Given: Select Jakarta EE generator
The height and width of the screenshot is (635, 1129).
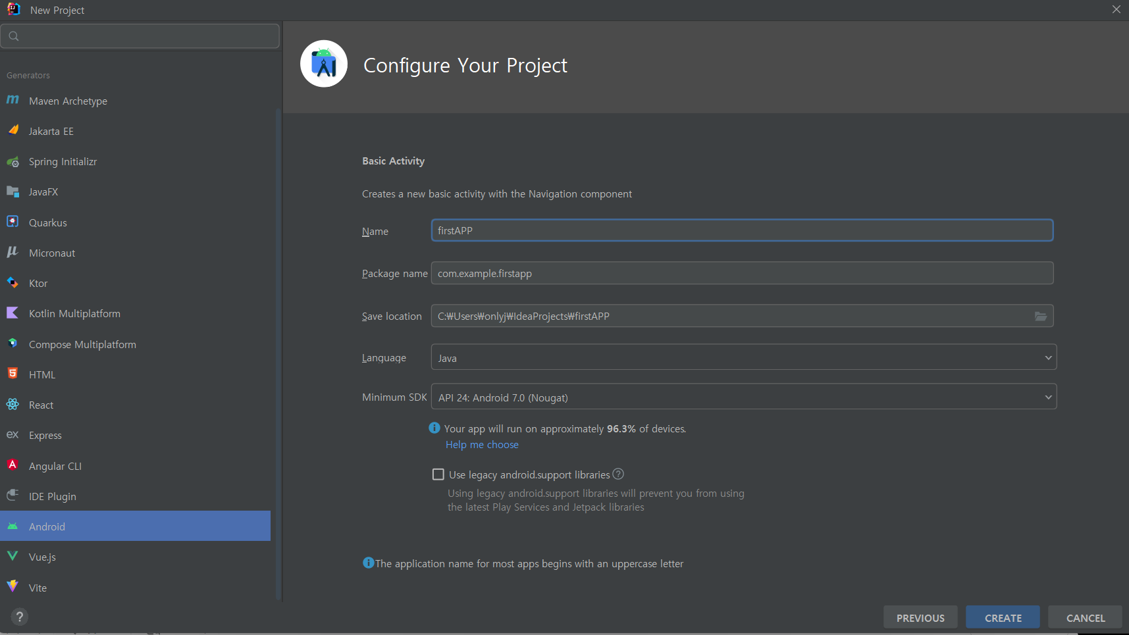Looking at the screenshot, I should [x=135, y=132].
